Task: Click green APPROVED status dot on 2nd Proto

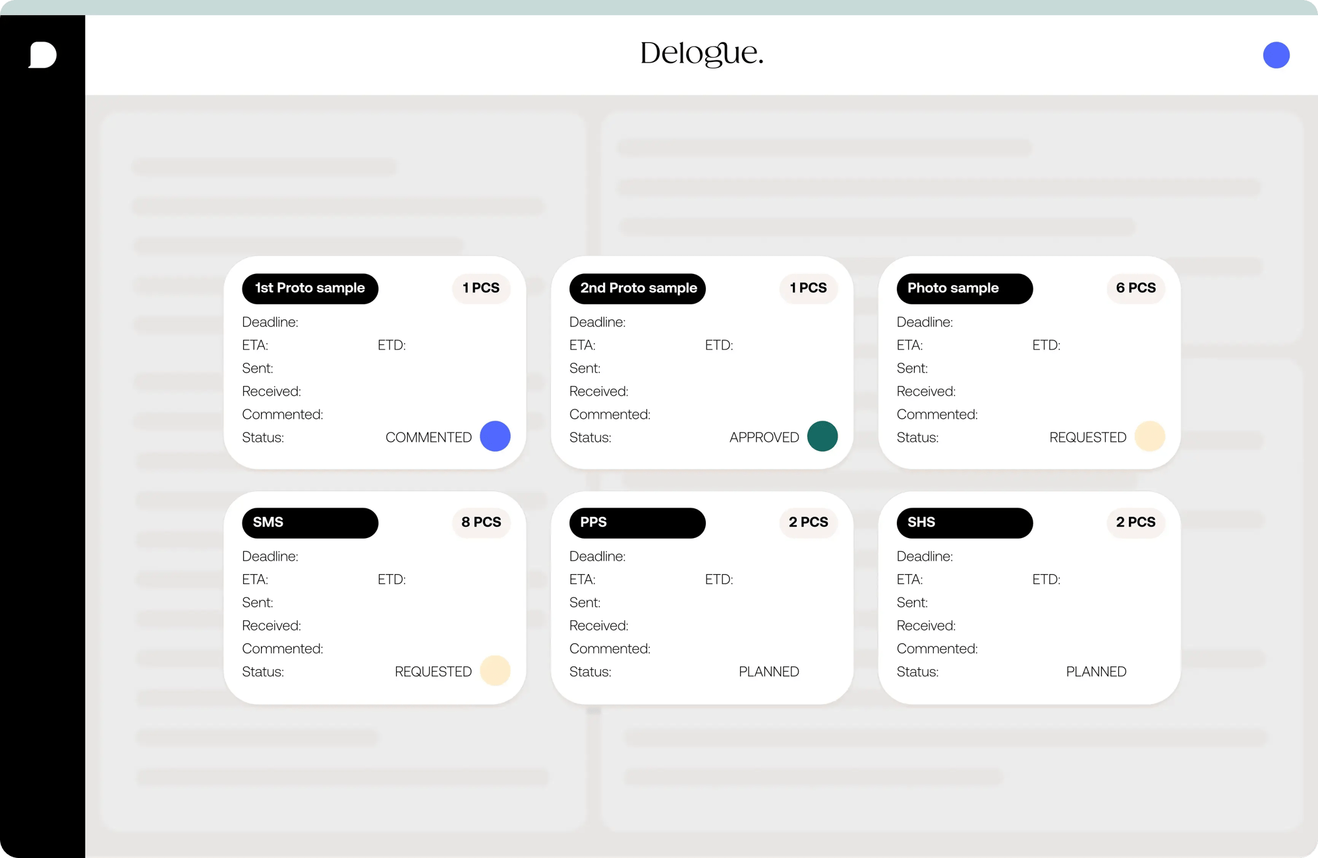Action: (822, 436)
